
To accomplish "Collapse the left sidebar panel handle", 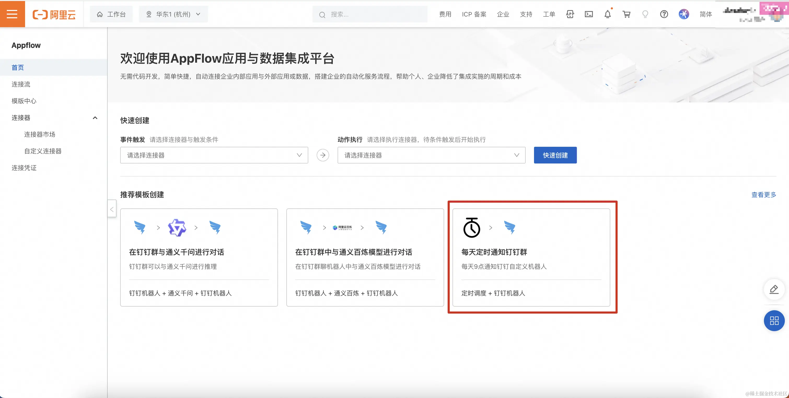I will [x=112, y=209].
